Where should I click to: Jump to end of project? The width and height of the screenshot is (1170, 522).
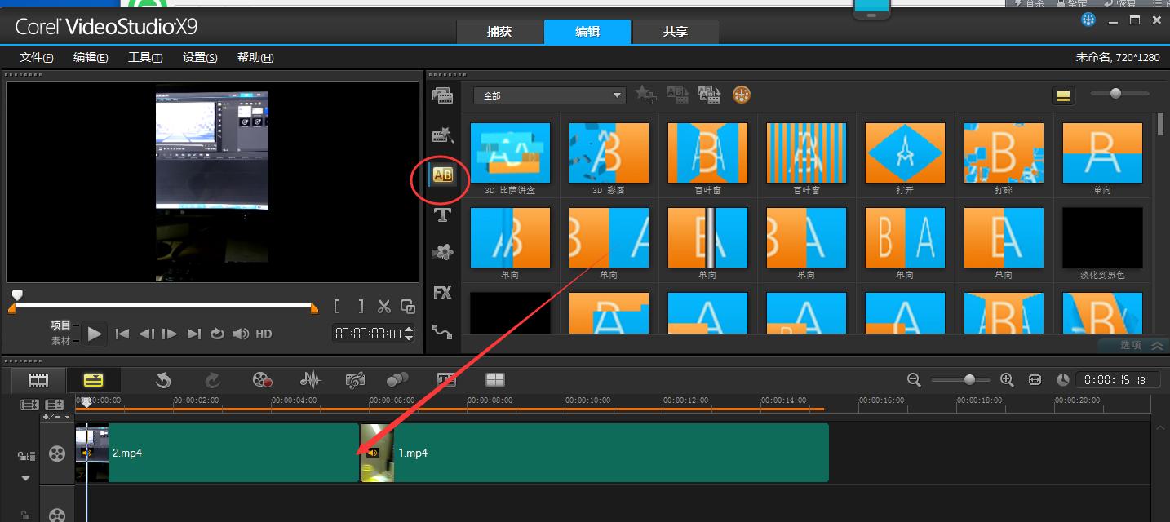point(194,334)
